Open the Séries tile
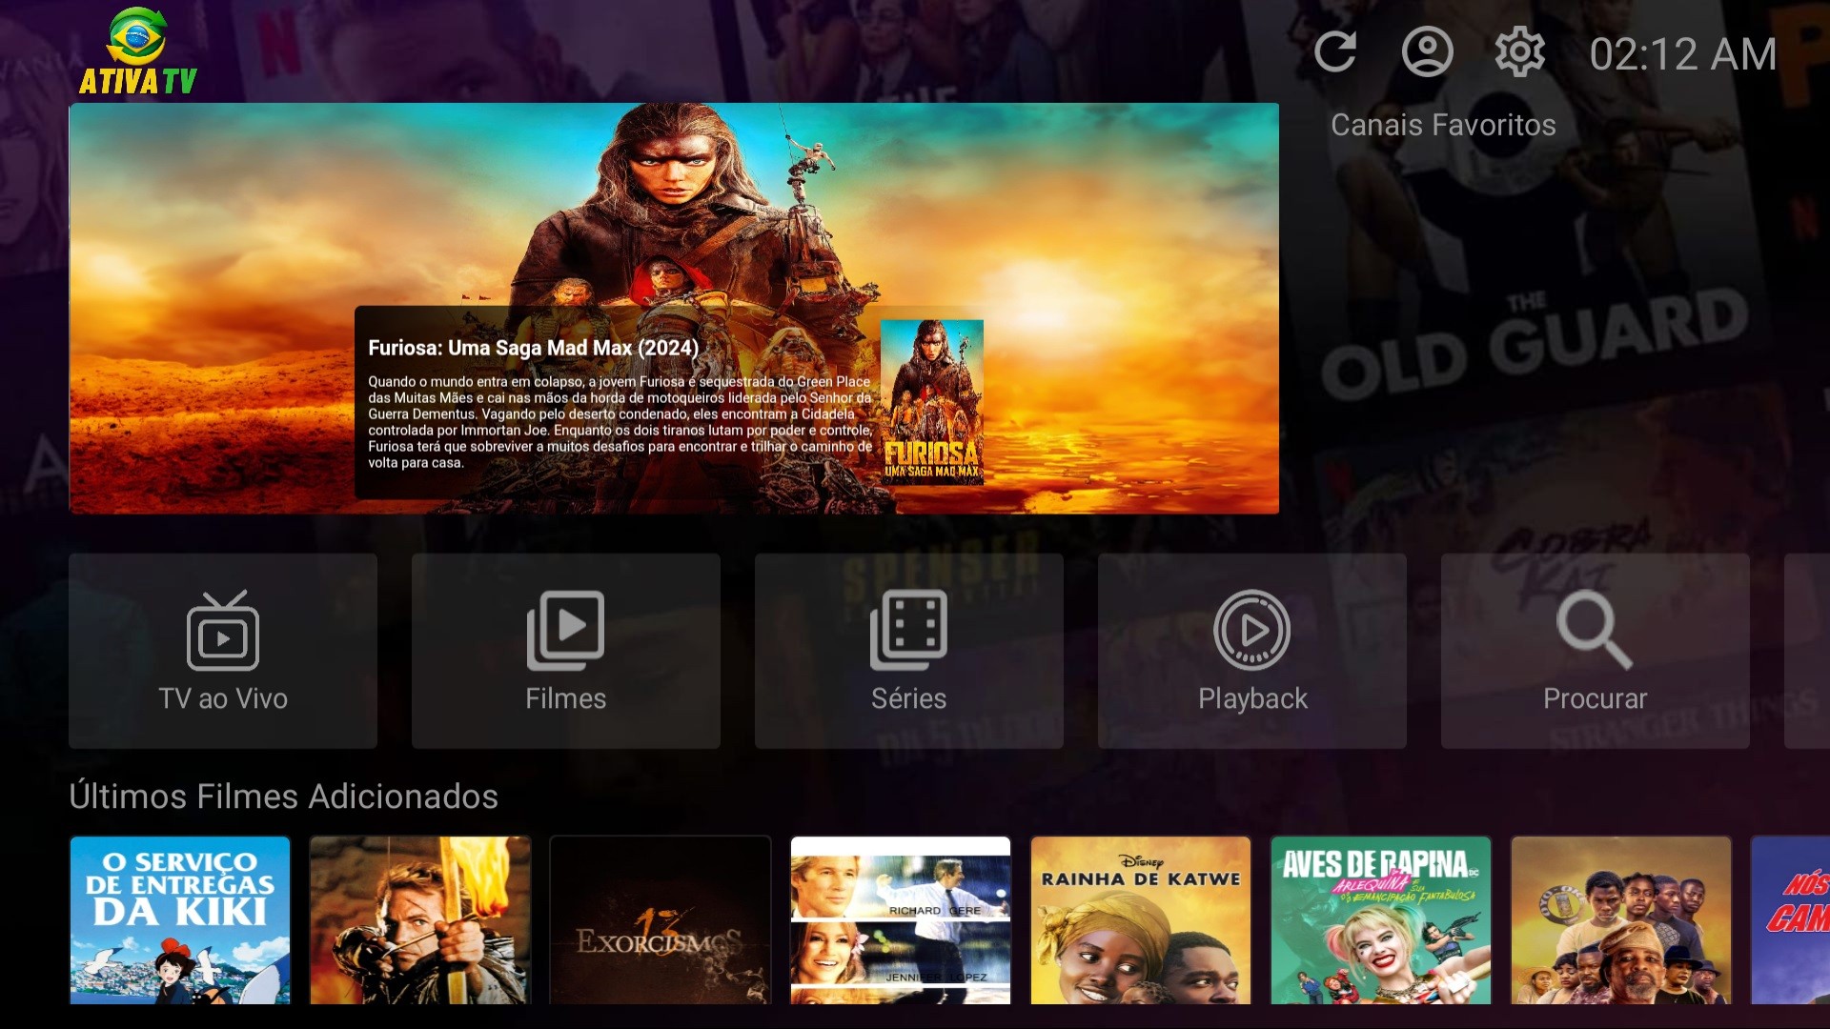Screen dimensions: 1830x1029 pos(909,651)
